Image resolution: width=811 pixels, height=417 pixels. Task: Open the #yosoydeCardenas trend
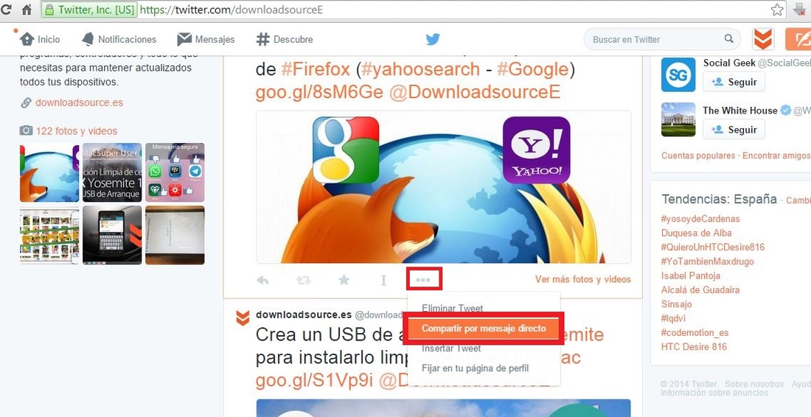coord(700,219)
